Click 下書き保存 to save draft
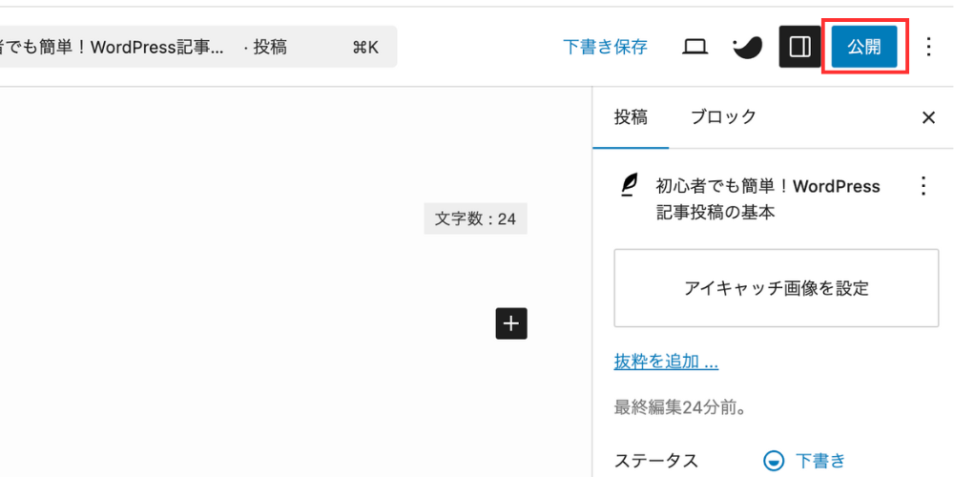This screenshot has height=477, width=954. pos(605,47)
